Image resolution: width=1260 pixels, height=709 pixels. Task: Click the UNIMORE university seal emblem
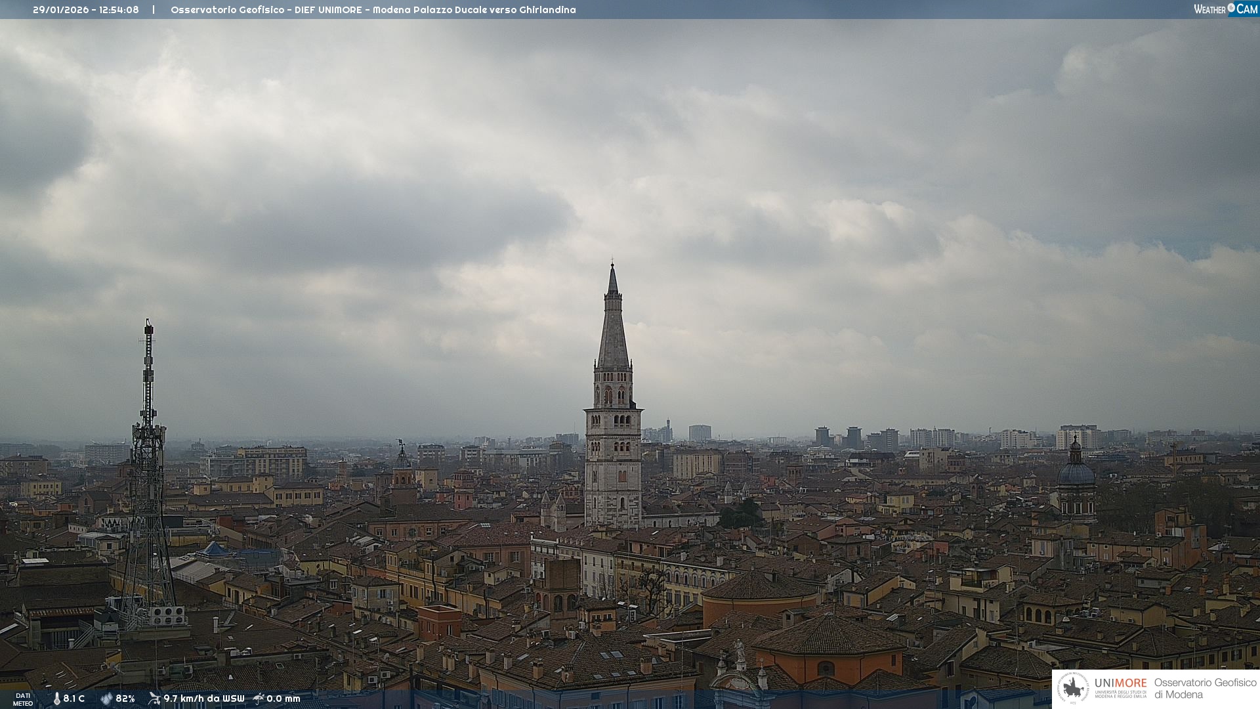(x=1073, y=689)
